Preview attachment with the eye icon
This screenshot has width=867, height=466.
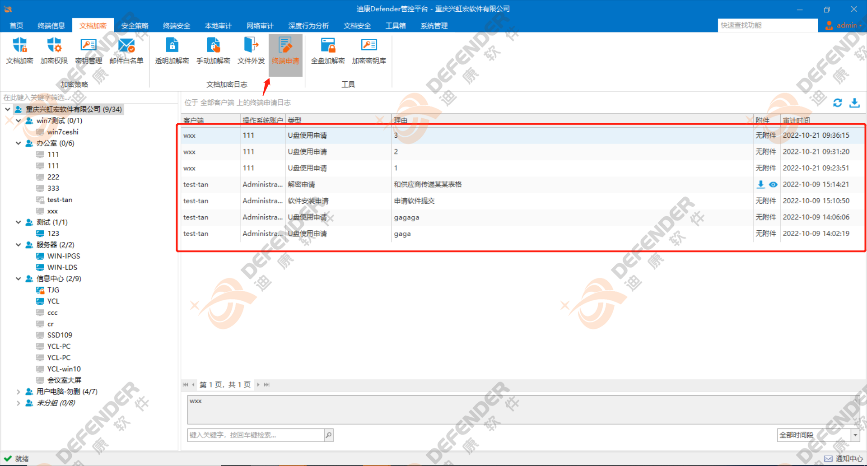pos(773,184)
